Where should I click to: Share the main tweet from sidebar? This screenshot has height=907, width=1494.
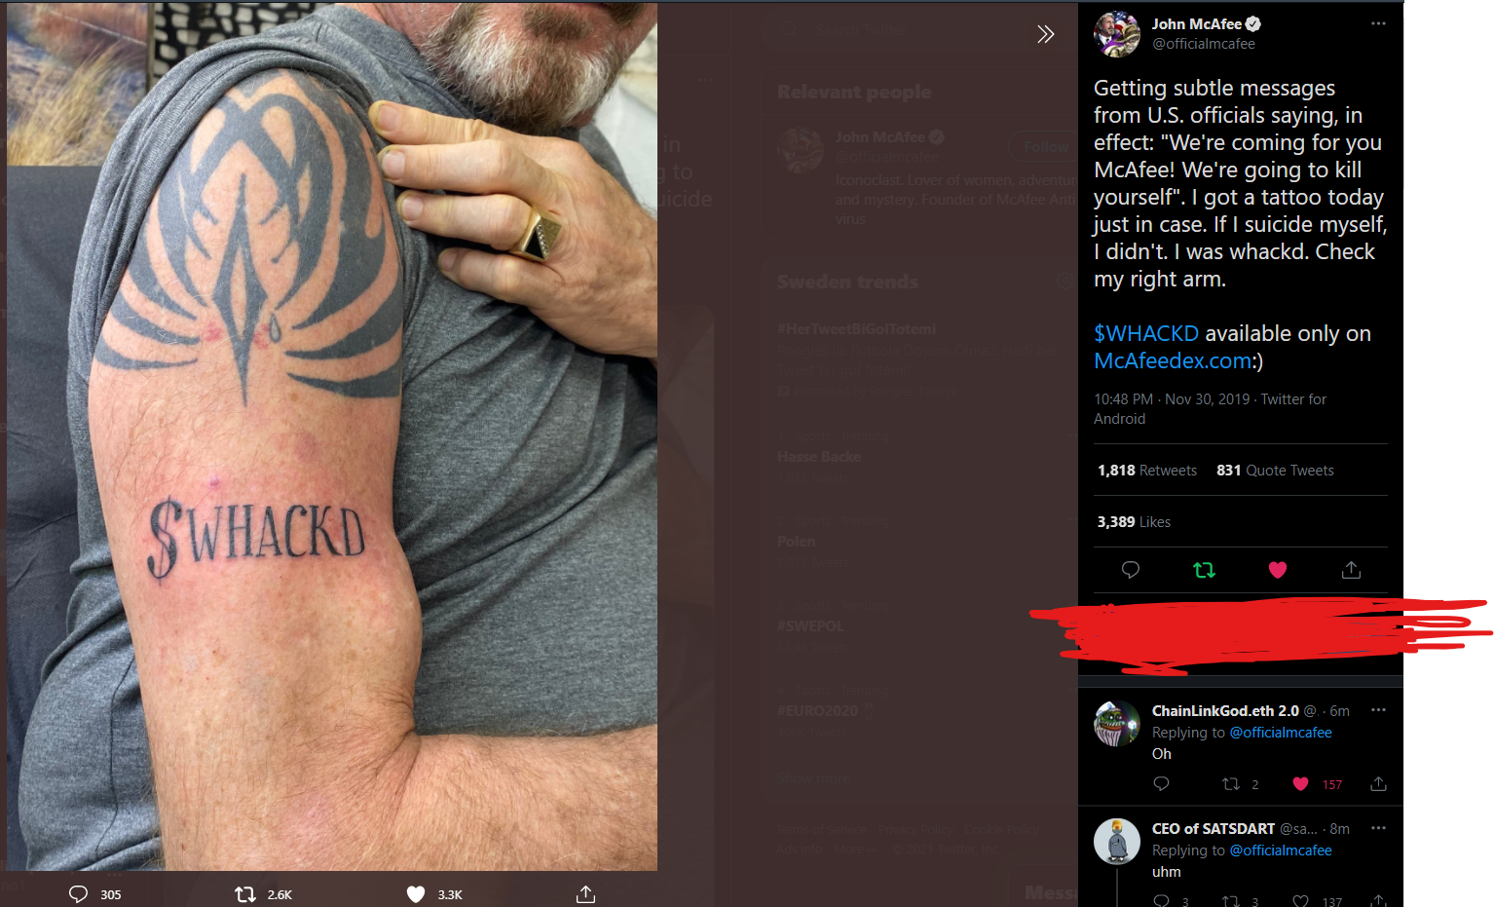1351,570
